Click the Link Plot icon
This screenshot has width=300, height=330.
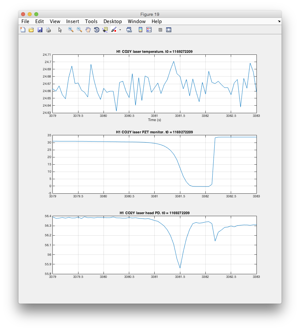(x=129, y=30)
